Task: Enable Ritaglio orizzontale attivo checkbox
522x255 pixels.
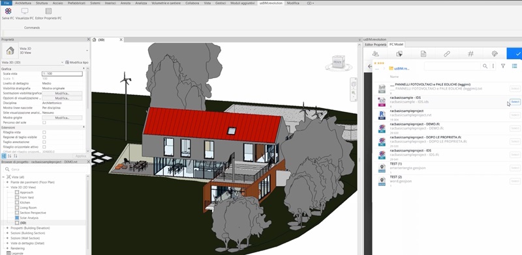Action: click(44, 147)
